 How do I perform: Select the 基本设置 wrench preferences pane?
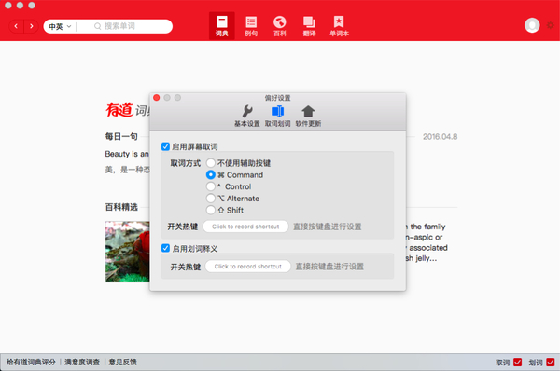pyautogui.click(x=246, y=116)
